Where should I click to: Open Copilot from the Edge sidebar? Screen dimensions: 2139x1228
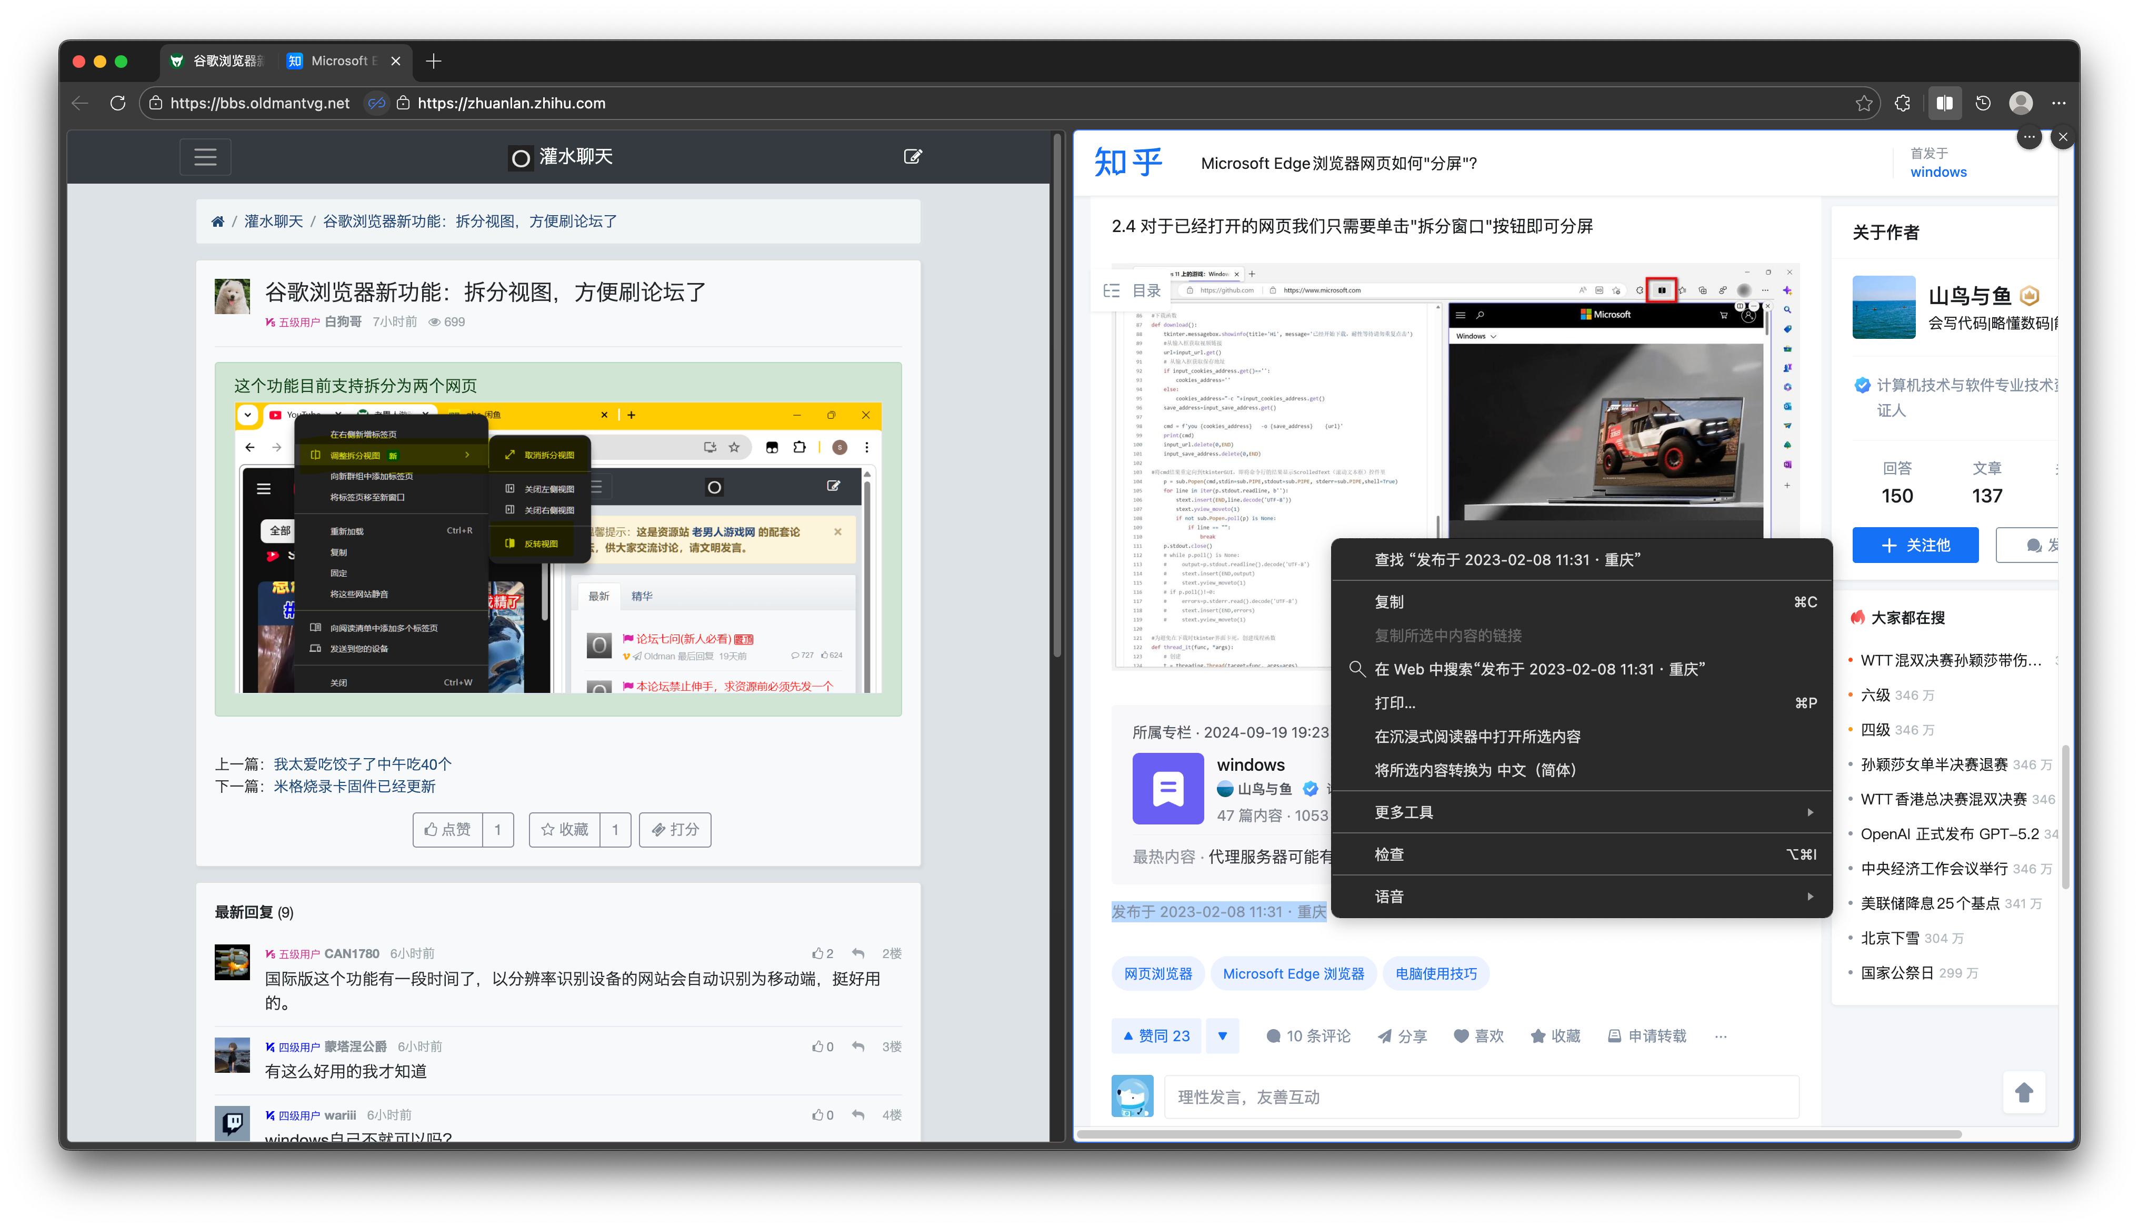point(1787,290)
